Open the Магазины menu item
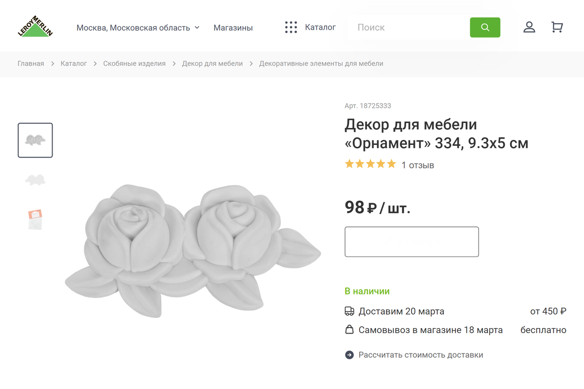The width and height of the screenshot is (584, 389). [233, 28]
